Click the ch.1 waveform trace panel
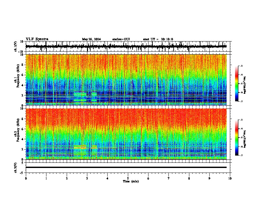The height and width of the screenshot is (200, 259). pyautogui.click(x=128, y=46)
